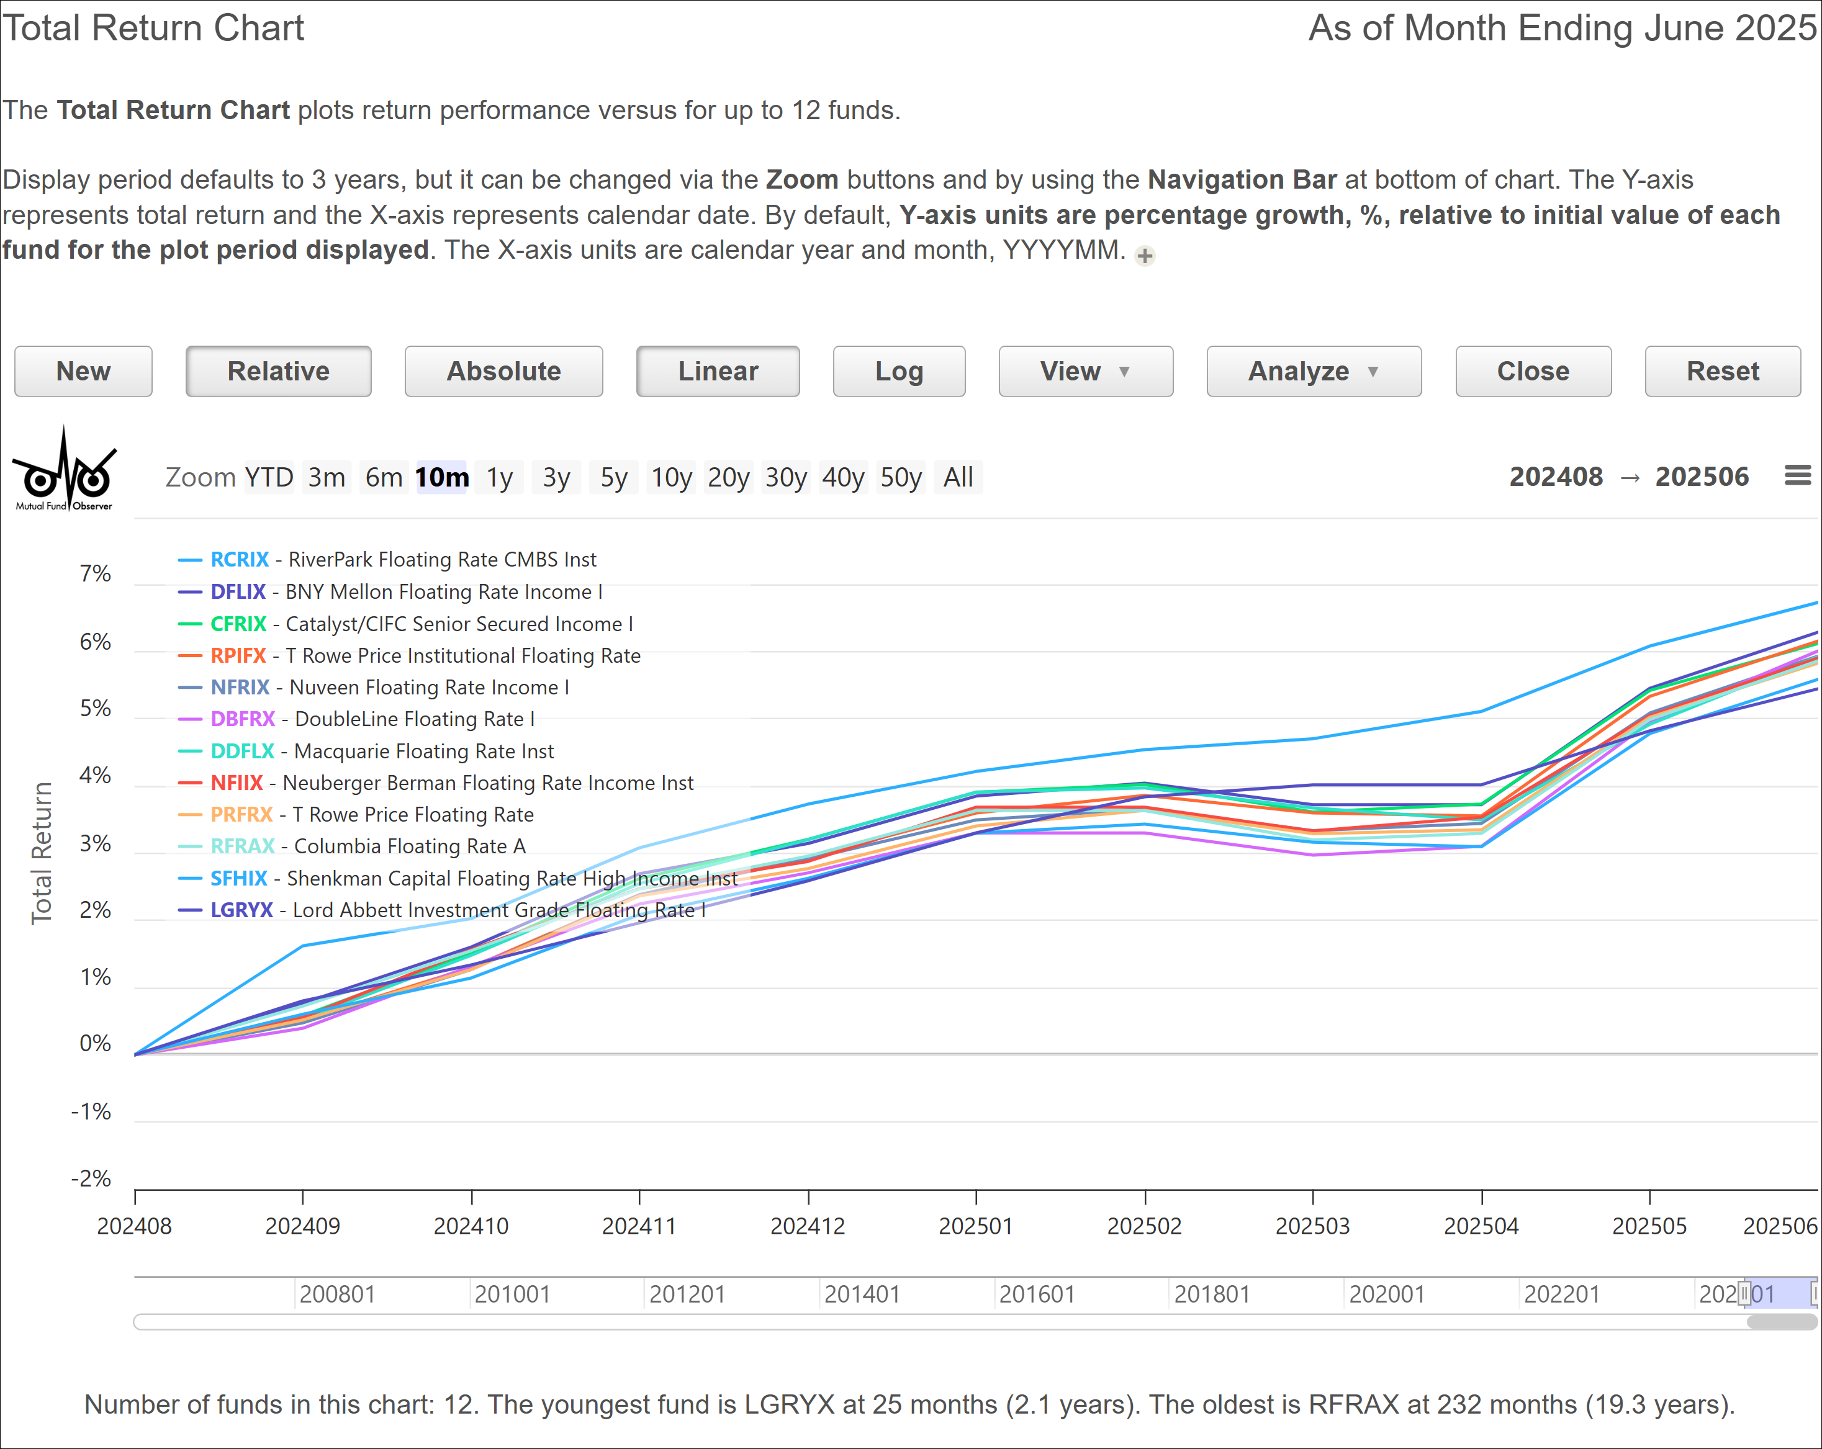Set zoom to YTD

269,477
